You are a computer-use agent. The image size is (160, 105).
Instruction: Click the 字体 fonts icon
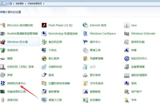pos(127,100)
